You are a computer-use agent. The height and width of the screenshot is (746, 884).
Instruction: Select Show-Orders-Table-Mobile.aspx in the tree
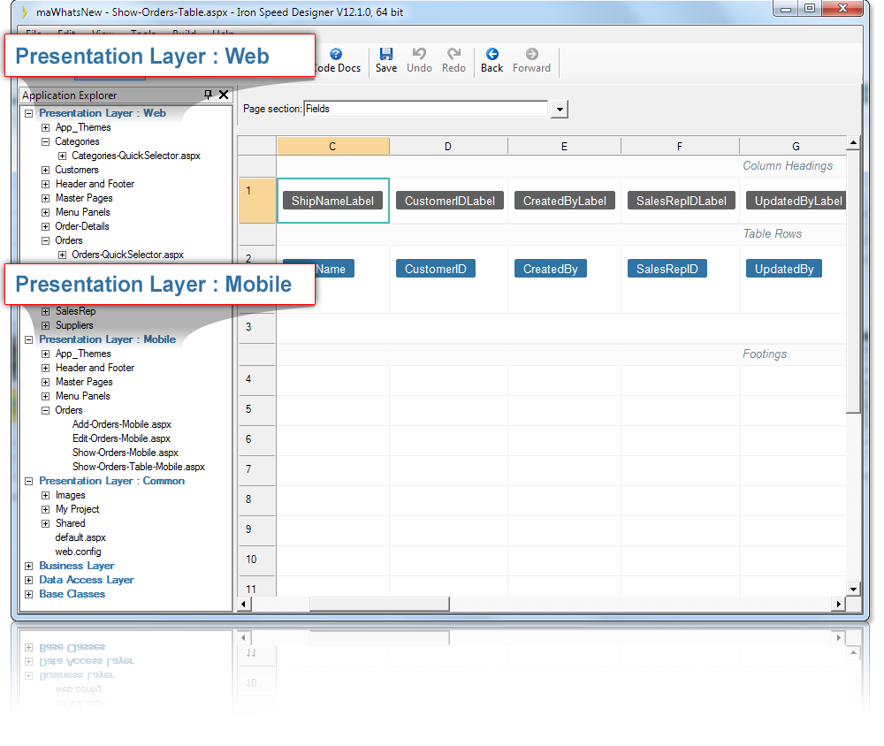point(139,467)
